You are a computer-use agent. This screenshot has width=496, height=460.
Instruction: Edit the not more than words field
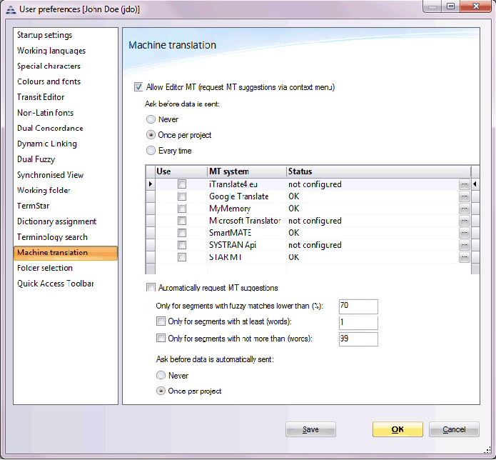click(x=358, y=339)
